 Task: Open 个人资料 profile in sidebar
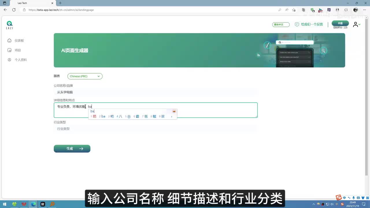[21, 60]
